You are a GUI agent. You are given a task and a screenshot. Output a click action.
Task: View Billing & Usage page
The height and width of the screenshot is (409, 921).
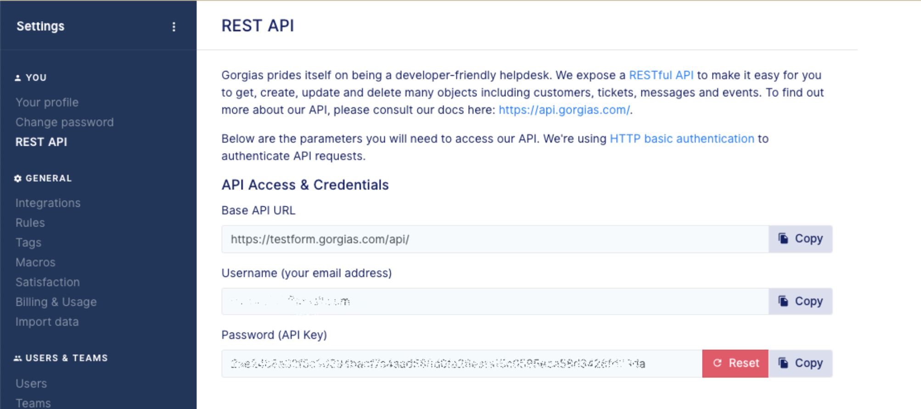[56, 302]
